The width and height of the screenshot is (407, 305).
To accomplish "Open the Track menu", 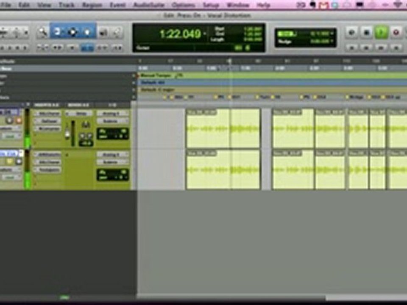I will click(67, 5).
